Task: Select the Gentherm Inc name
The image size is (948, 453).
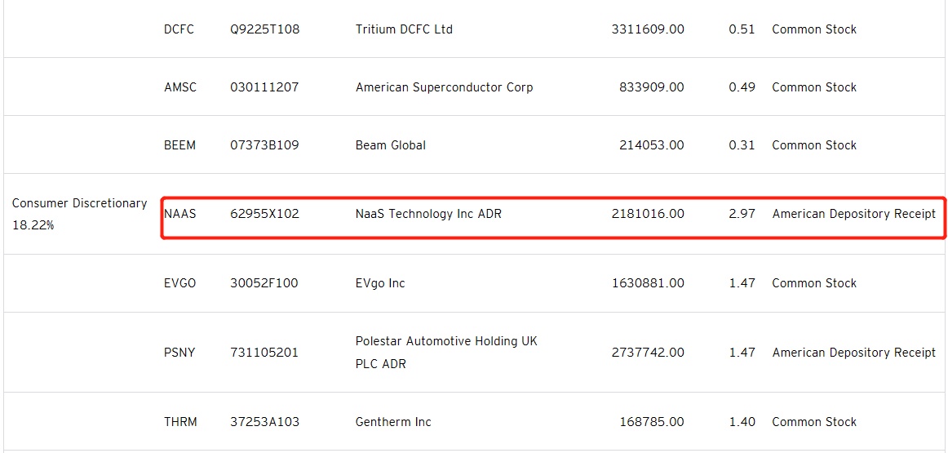Action: coord(393,422)
